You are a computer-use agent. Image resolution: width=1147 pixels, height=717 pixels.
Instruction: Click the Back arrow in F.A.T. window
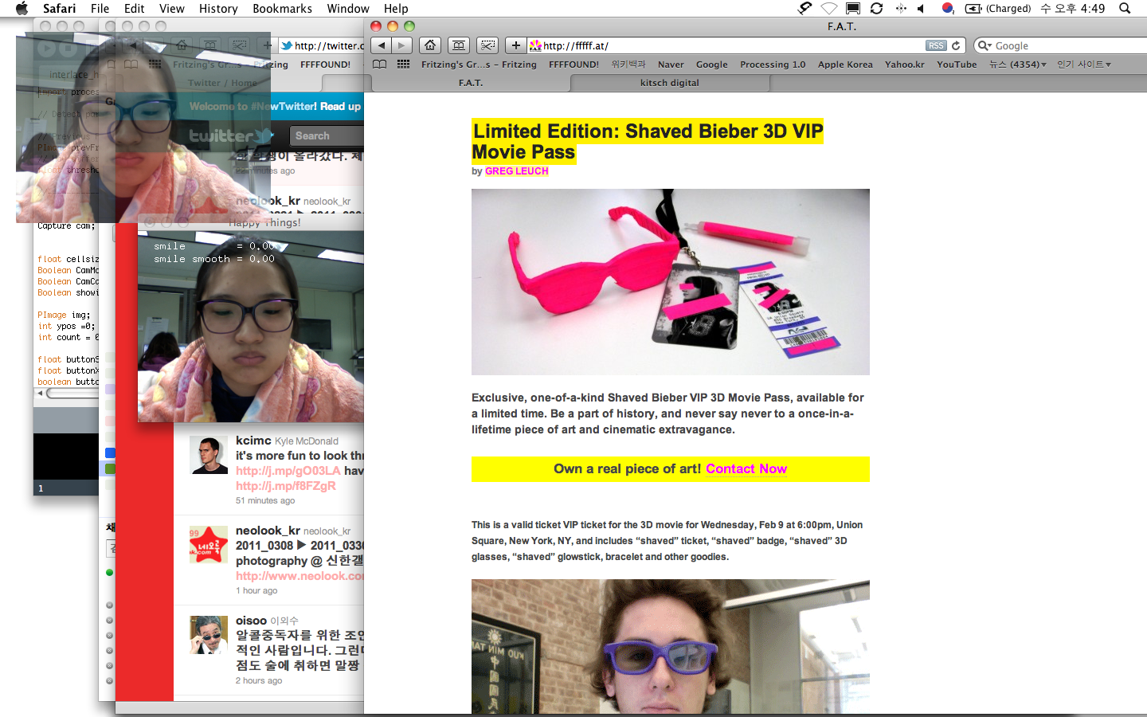[382, 45]
